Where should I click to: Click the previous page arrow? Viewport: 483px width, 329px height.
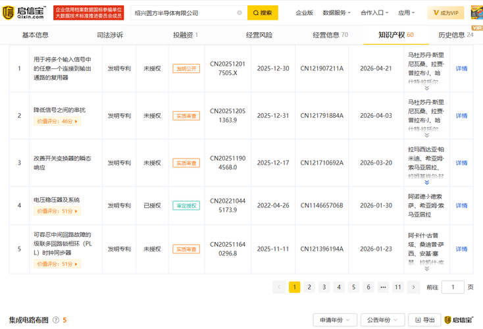279,287
